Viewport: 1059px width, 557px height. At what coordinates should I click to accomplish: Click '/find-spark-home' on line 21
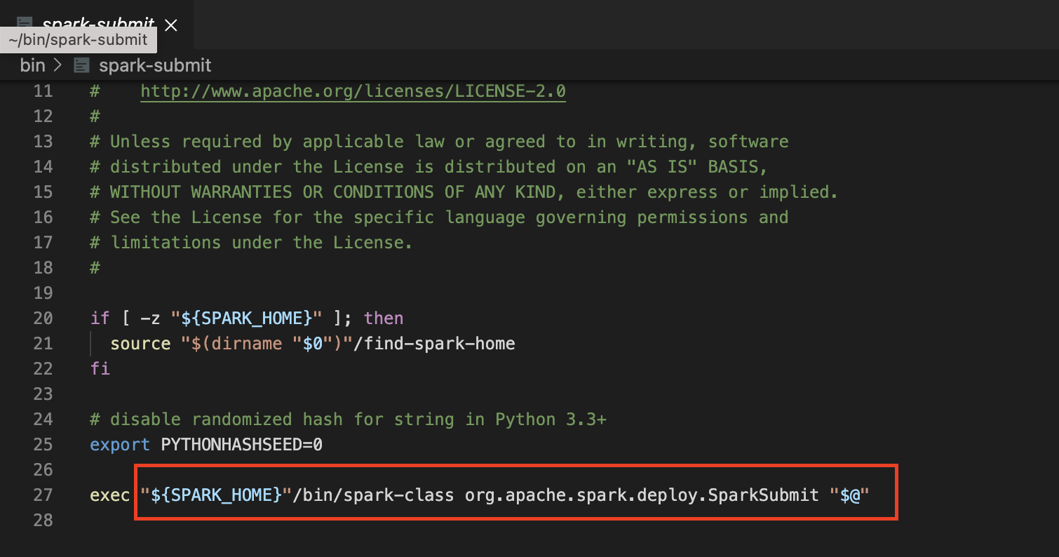pyautogui.click(x=434, y=344)
